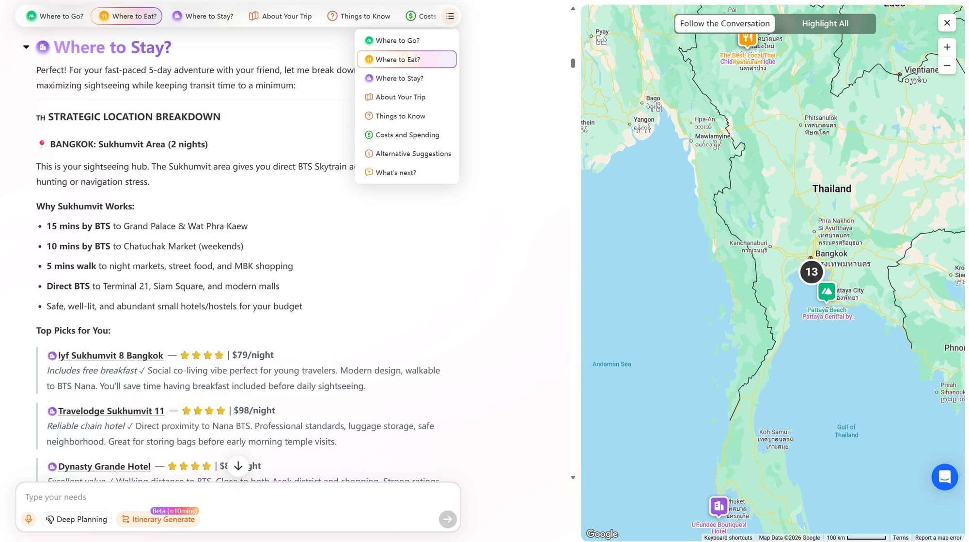The height and width of the screenshot is (542, 969).
Task: Switch map to Highlight All
Action: pos(825,23)
